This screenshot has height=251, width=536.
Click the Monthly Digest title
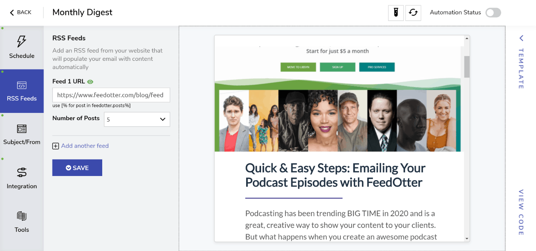click(x=82, y=12)
